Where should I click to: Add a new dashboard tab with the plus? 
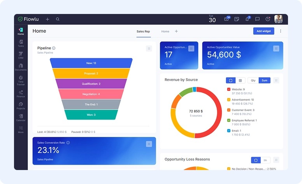(176, 31)
